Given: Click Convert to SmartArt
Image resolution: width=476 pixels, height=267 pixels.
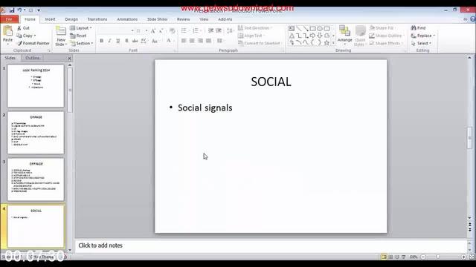Looking at the screenshot, I should [260, 43].
